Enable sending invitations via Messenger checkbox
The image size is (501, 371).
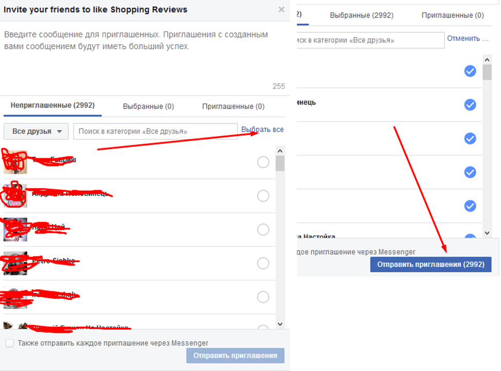9,343
